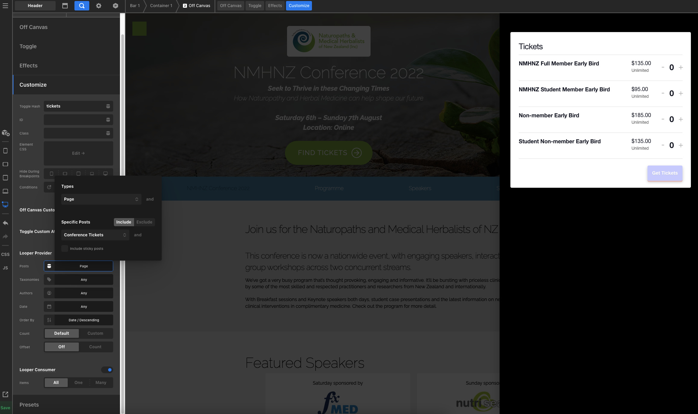Toggle the Looper Consumer switch
698x414 pixels.
[107, 370]
